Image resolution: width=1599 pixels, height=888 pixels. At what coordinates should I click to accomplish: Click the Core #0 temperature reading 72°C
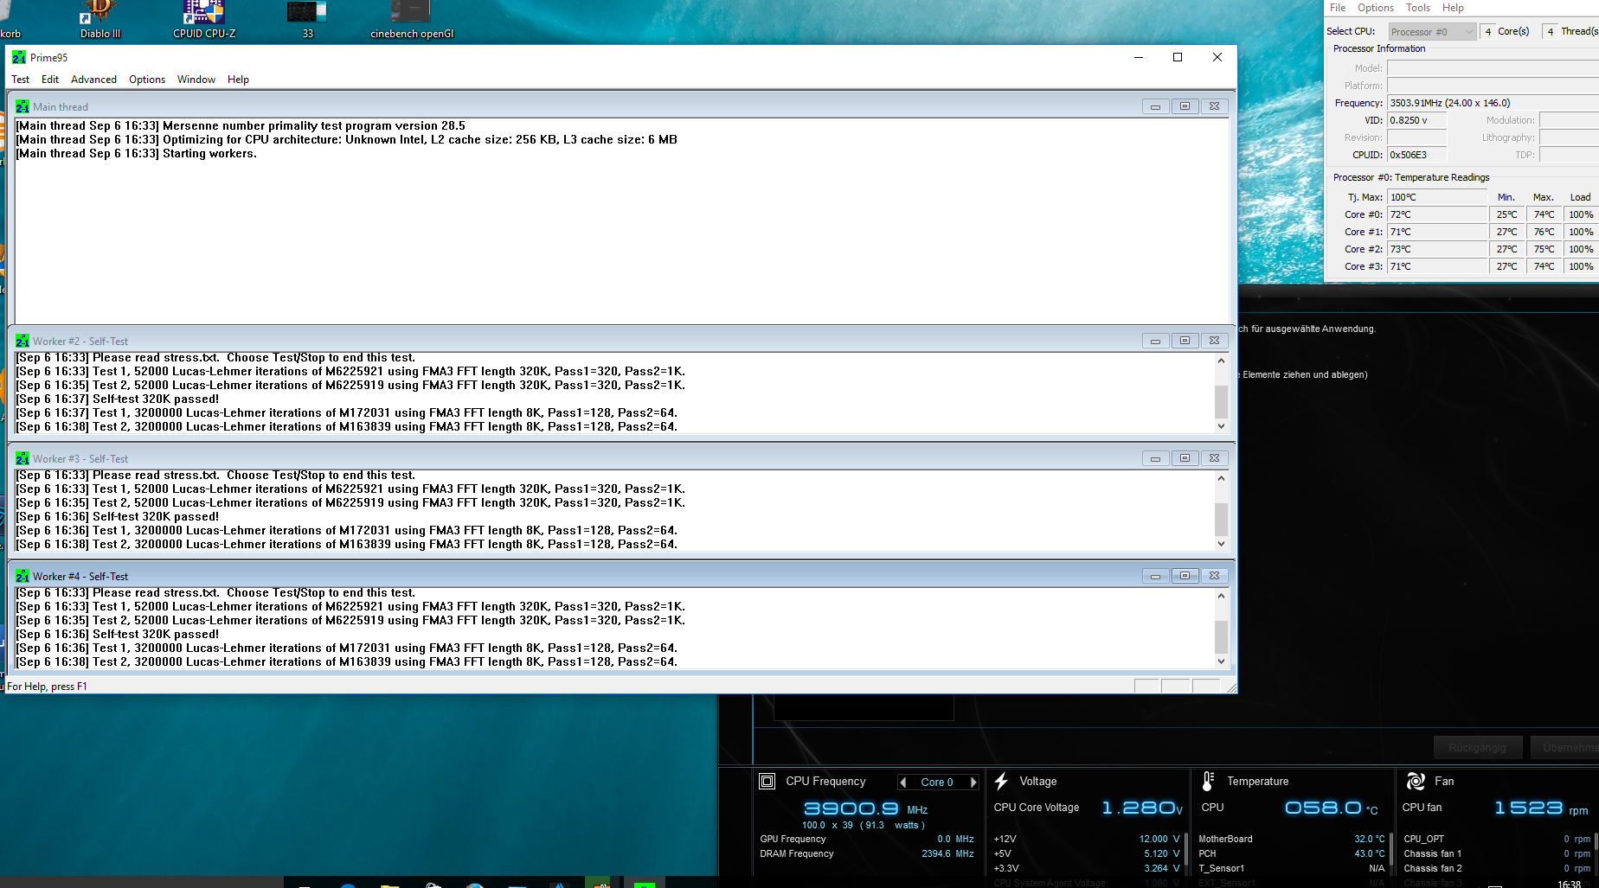click(1437, 214)
